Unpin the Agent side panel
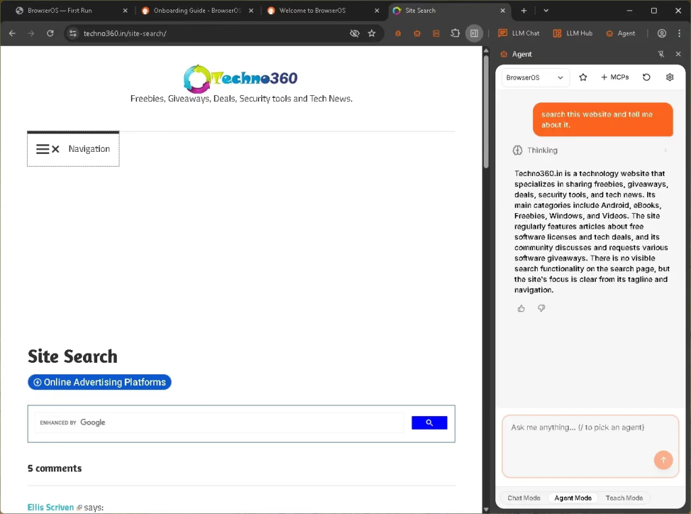This screenshot has height=514, width=691. coord(661,54)
